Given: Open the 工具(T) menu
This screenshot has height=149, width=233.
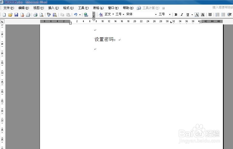Looking at the screenshot, I should (x=83, y=8).
